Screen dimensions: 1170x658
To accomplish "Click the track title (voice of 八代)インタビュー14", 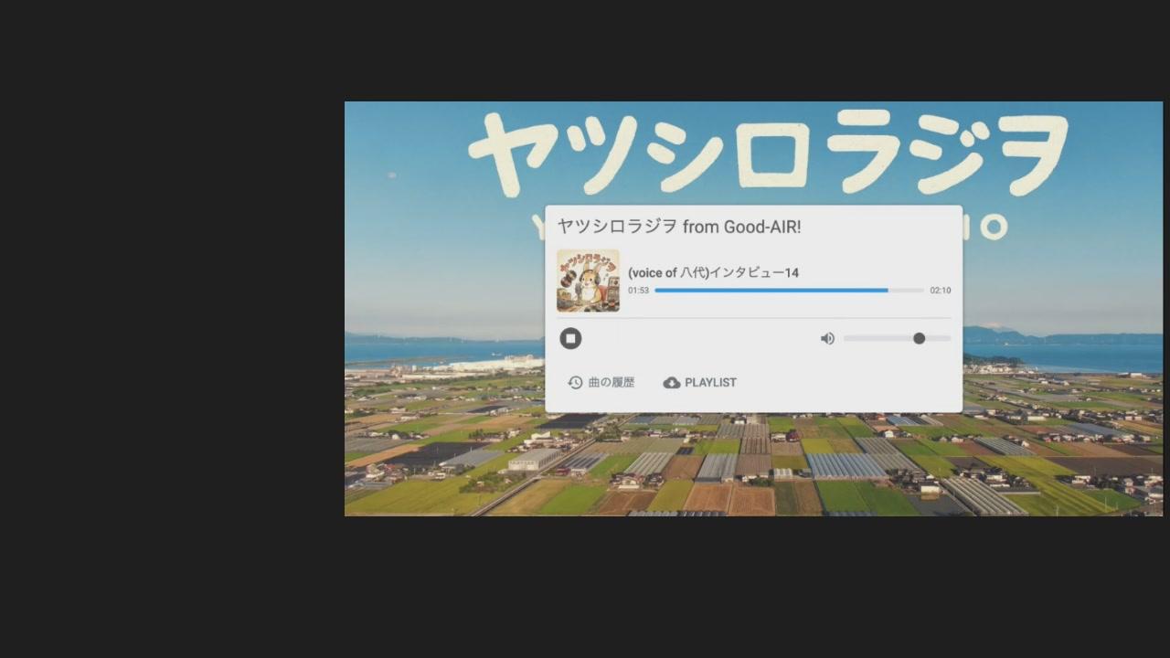I will coord(713,272).
